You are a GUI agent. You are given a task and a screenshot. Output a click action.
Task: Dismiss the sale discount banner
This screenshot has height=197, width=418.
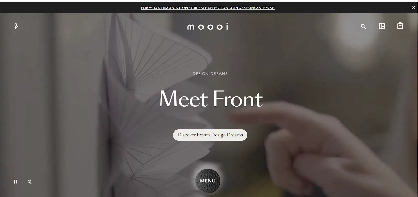[413, 8]
